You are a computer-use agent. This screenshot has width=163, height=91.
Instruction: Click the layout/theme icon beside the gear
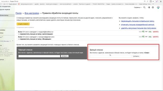149,7
